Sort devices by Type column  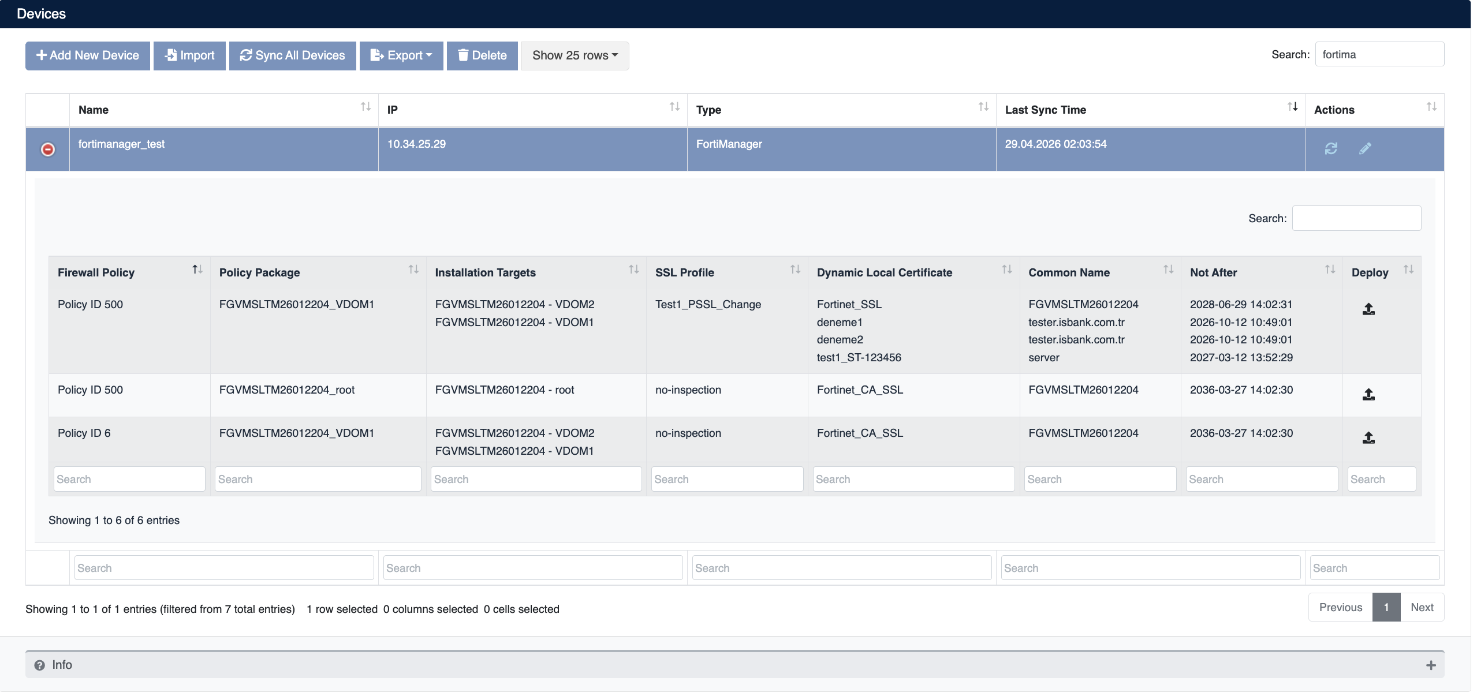[x=983, y=107]
